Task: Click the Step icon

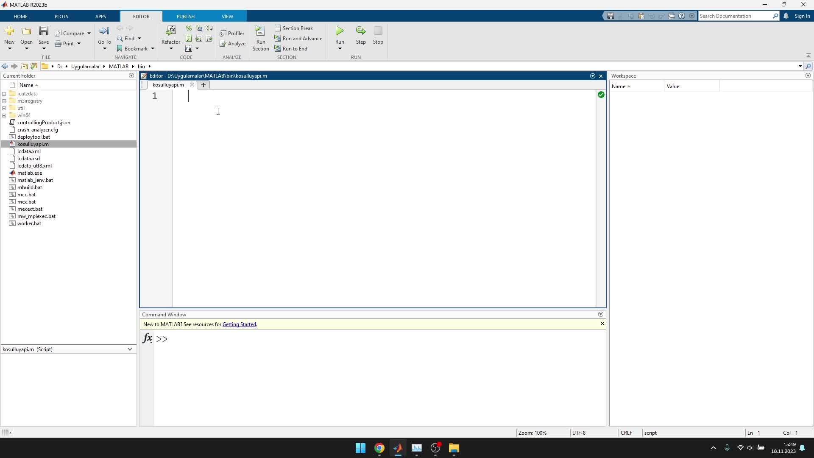Action: point(361,31)
